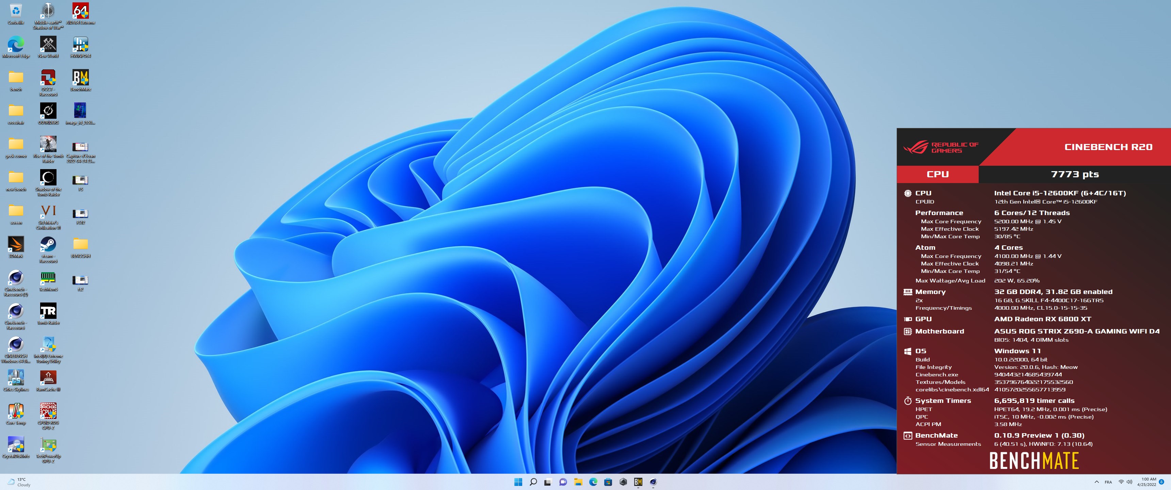Open File Explorer from the taskbar

(x=578, y=482)
